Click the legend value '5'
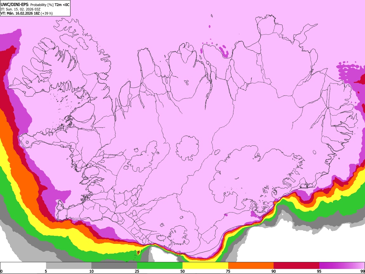The width and height of the screenshot is (365, 274). coord(46,271)
